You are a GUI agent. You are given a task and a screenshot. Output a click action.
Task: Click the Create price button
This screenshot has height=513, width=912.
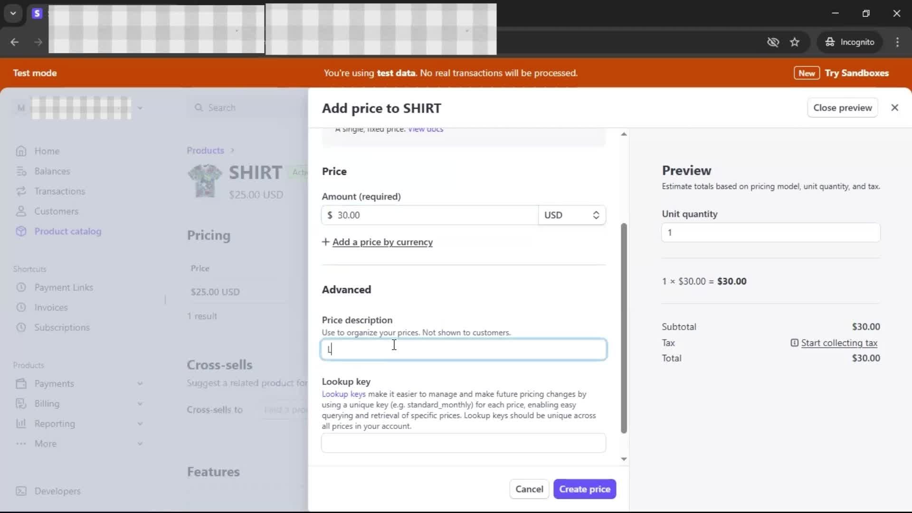[x=584, y=489]
